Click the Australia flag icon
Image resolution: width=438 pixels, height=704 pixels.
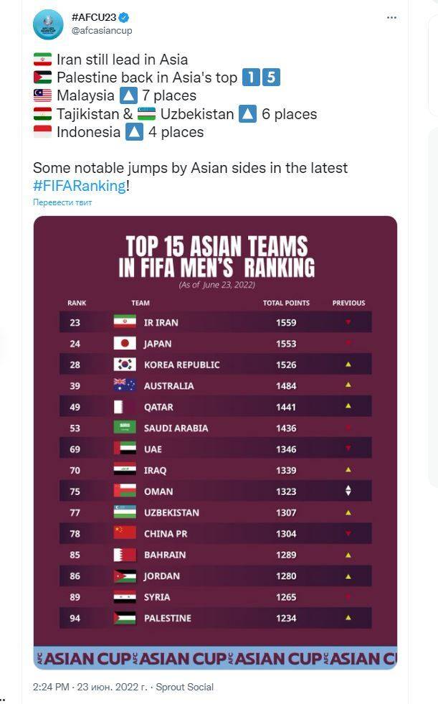tap(125, 385)
